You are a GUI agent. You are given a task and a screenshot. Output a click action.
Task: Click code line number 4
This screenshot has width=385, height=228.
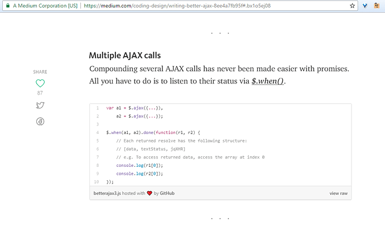coord(98,132)
